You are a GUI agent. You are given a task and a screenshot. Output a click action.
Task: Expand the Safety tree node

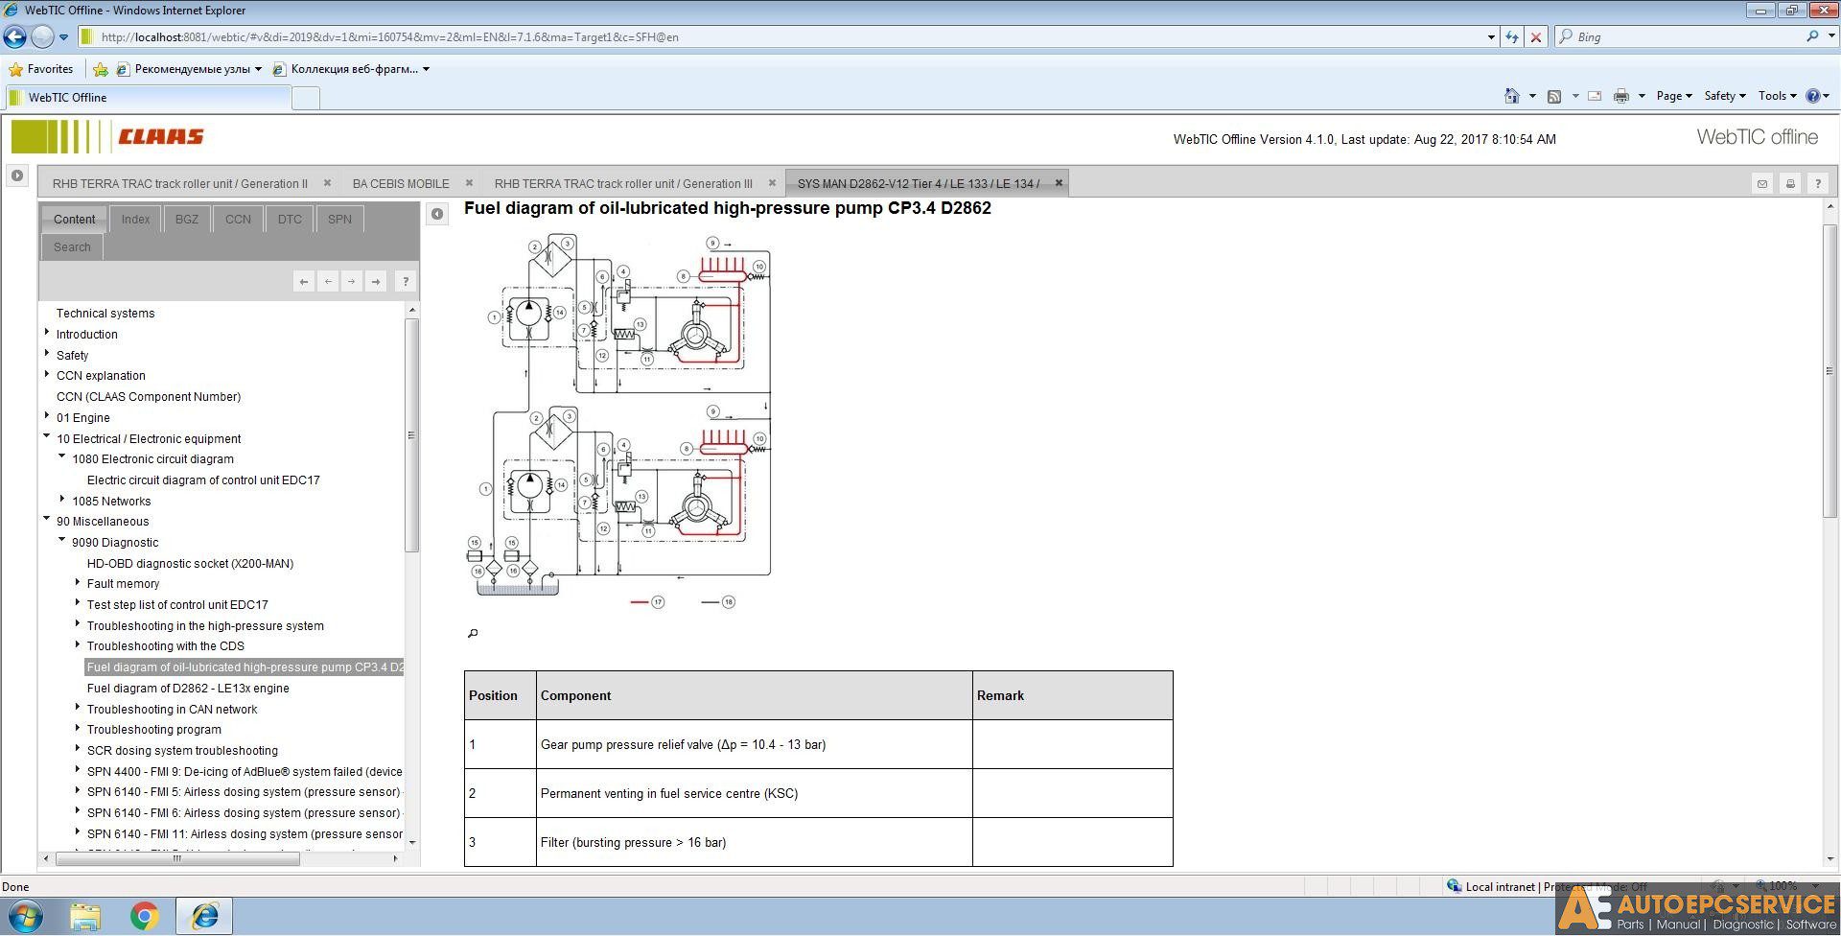47,354
